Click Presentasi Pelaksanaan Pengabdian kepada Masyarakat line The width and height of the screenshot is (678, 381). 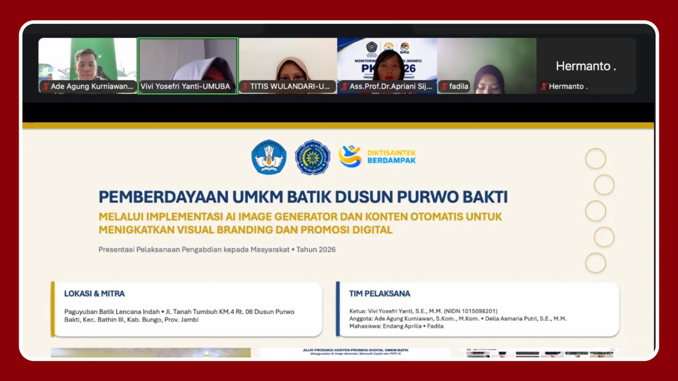(217, 249)
